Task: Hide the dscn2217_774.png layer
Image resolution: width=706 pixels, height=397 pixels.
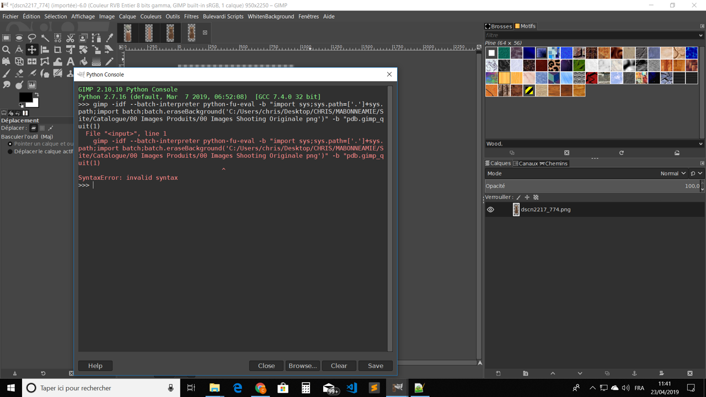Action: click(490, 210)
